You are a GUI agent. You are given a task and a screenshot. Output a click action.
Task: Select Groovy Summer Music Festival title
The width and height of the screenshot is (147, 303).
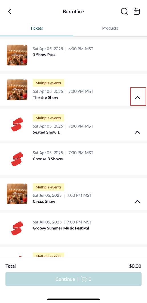pos(61,228)
